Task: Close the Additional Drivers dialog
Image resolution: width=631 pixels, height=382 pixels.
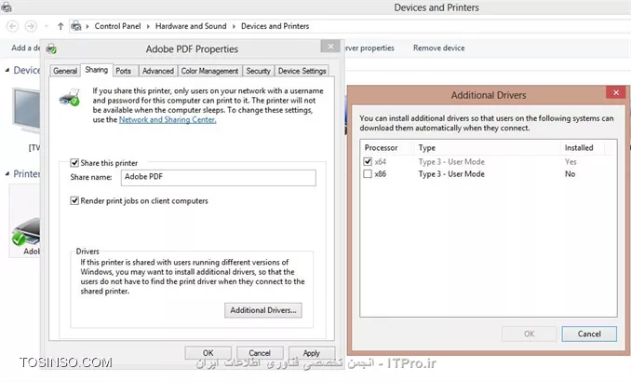Action: [x=616, y=92]
